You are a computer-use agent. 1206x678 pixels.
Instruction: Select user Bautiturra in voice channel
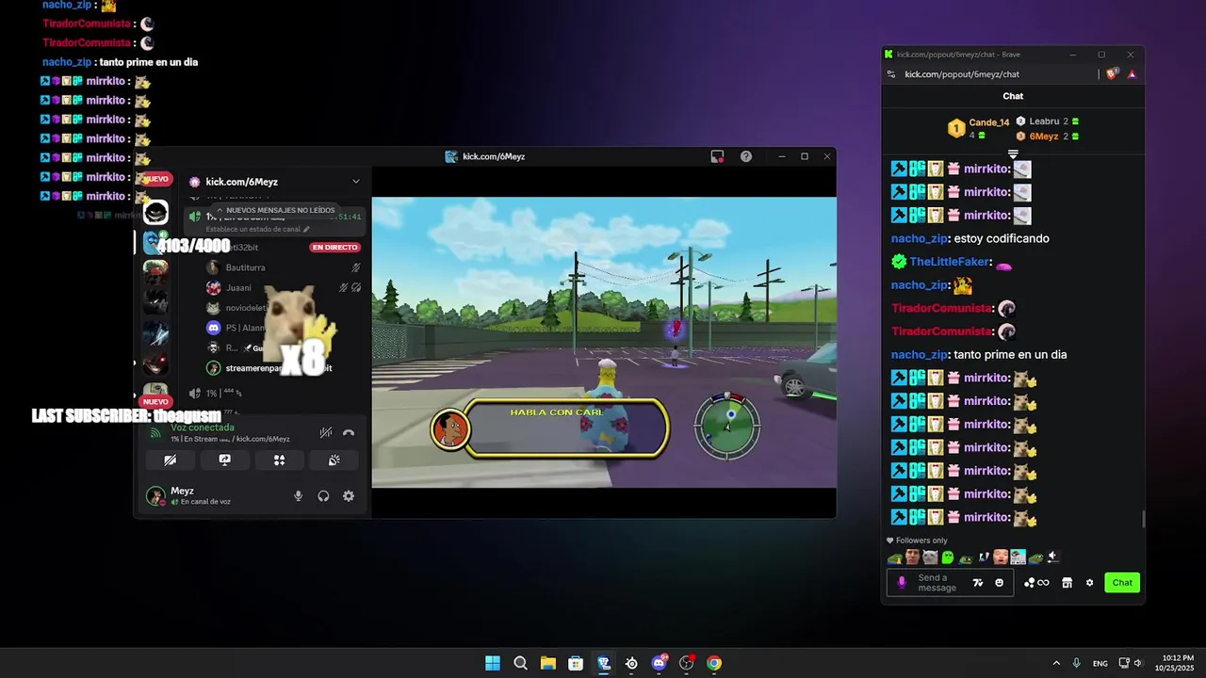245,267
